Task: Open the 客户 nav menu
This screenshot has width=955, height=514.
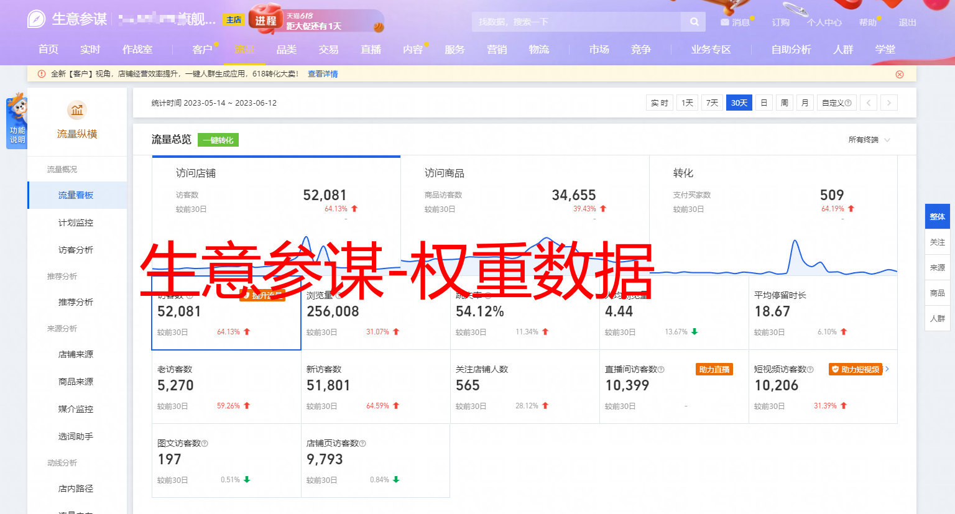Action: pyautogui.click(x=203, y=49)
